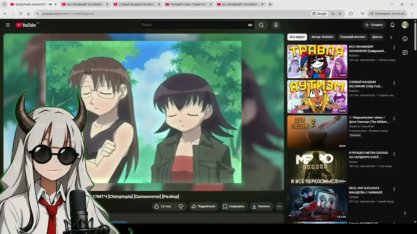Open the browser media controls icon
The image size is (417, 234).
coord(363,14)
